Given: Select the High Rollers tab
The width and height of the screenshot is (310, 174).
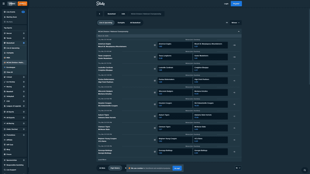Looking at the screenshot, I should pyautogui.click(x=115, y=168).
